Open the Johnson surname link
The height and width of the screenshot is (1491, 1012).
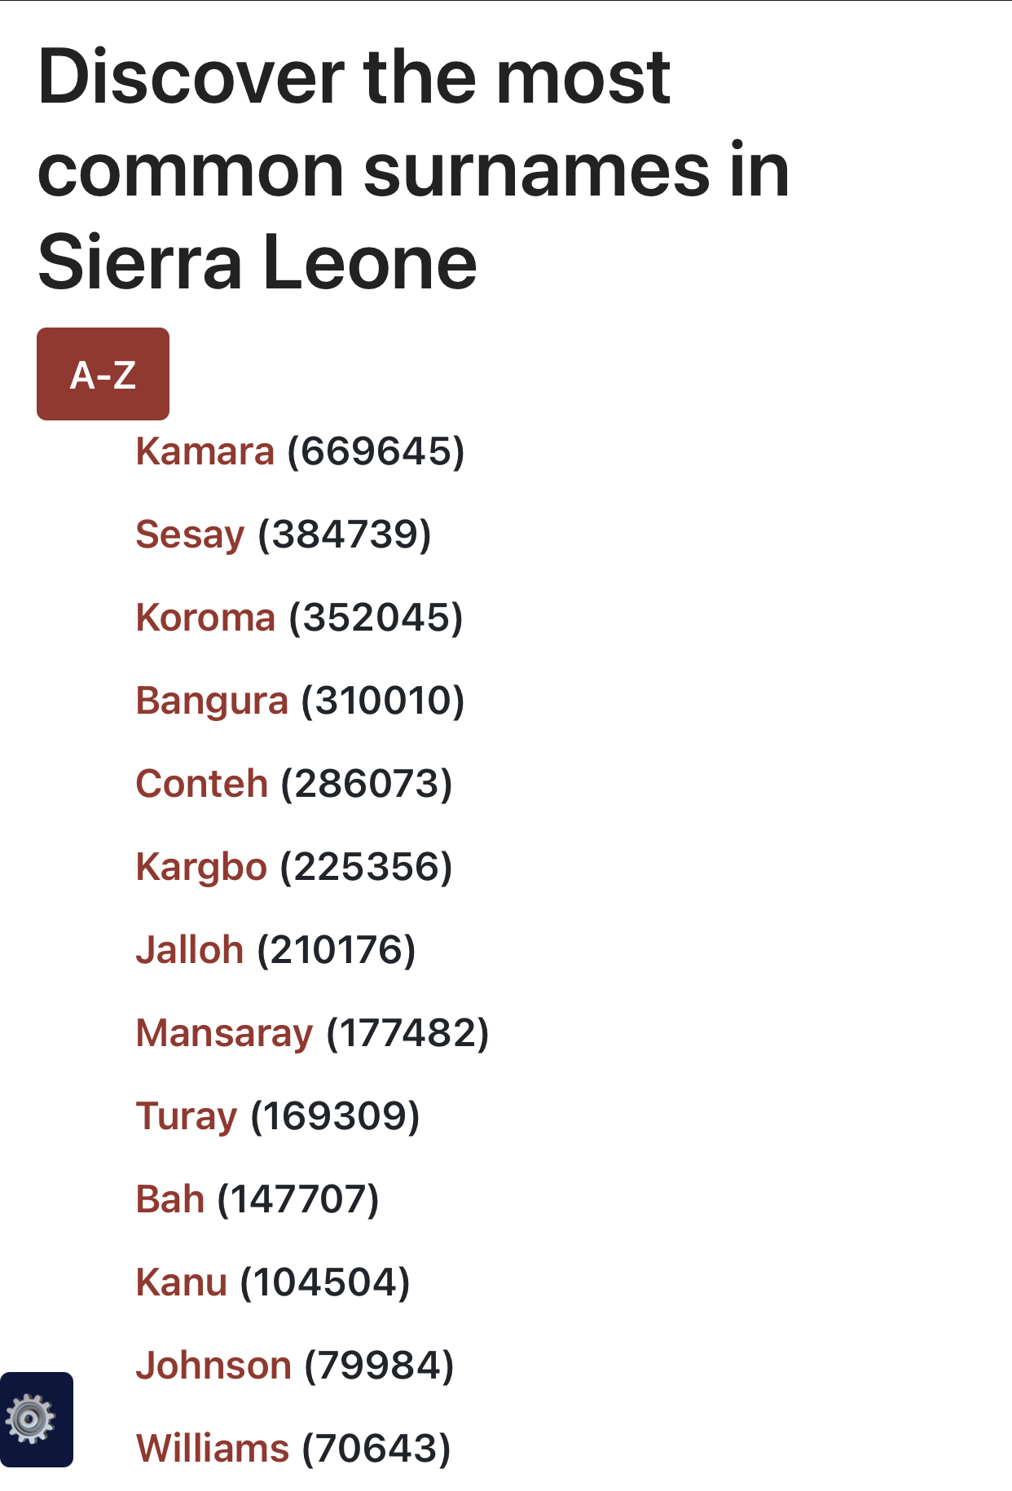[x=213, y=1366]
